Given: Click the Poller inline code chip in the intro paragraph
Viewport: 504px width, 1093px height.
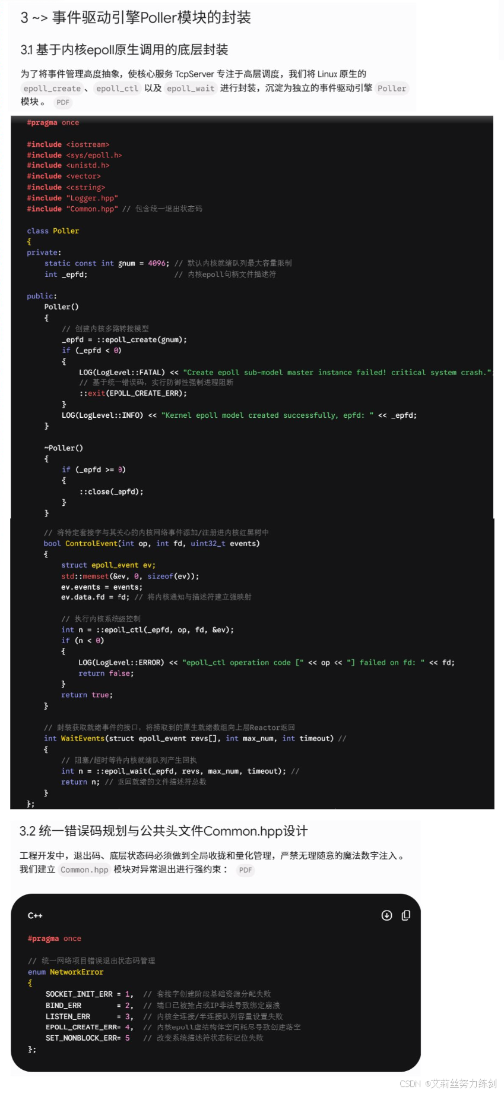Looking at the screenshot, I should [392, 89].
